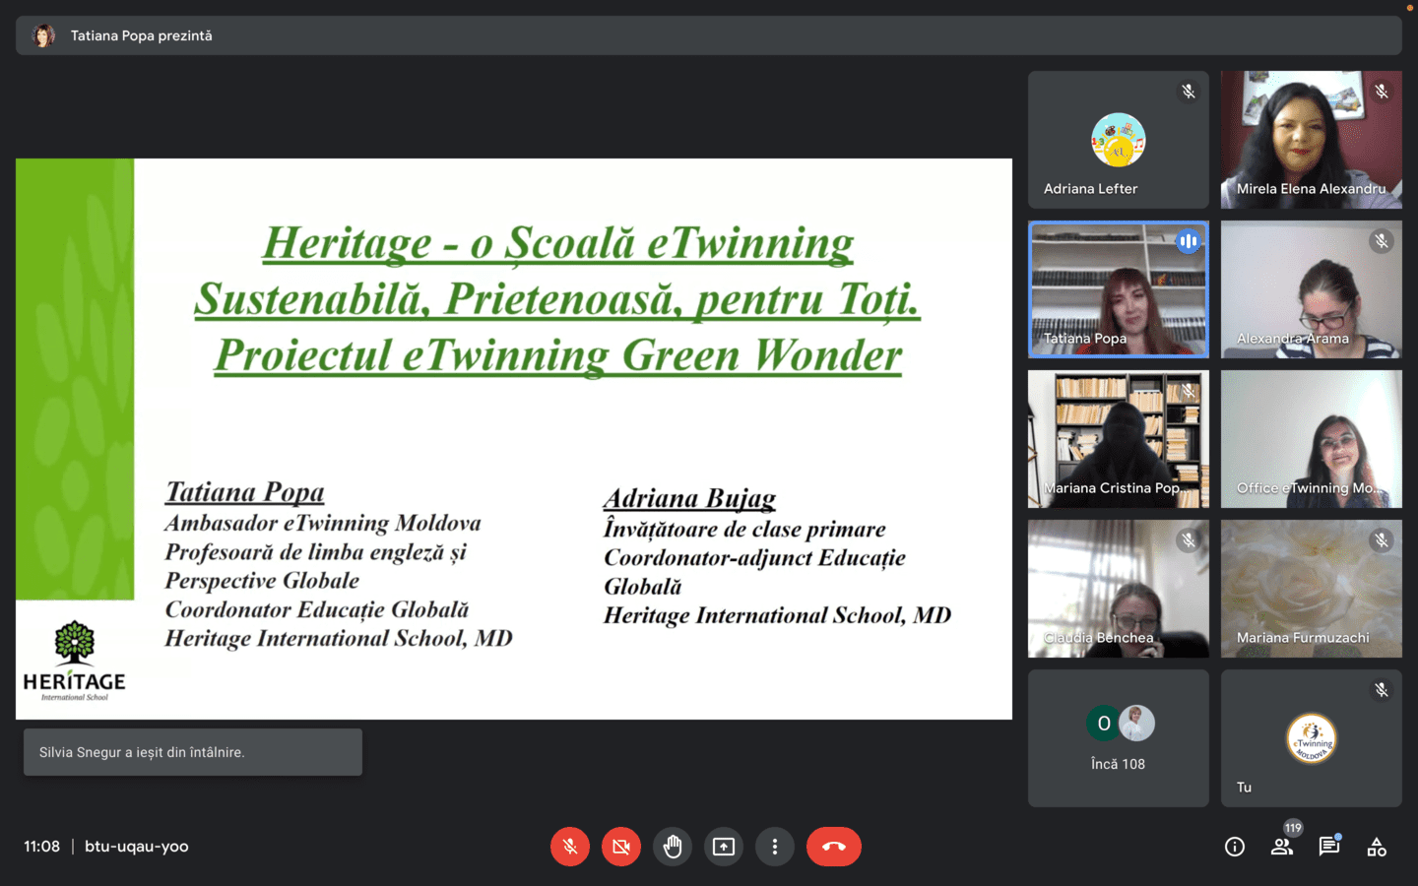Raise hand using the hand icon
This screenshot has height=886, width=1418.
tap(673, 847)
